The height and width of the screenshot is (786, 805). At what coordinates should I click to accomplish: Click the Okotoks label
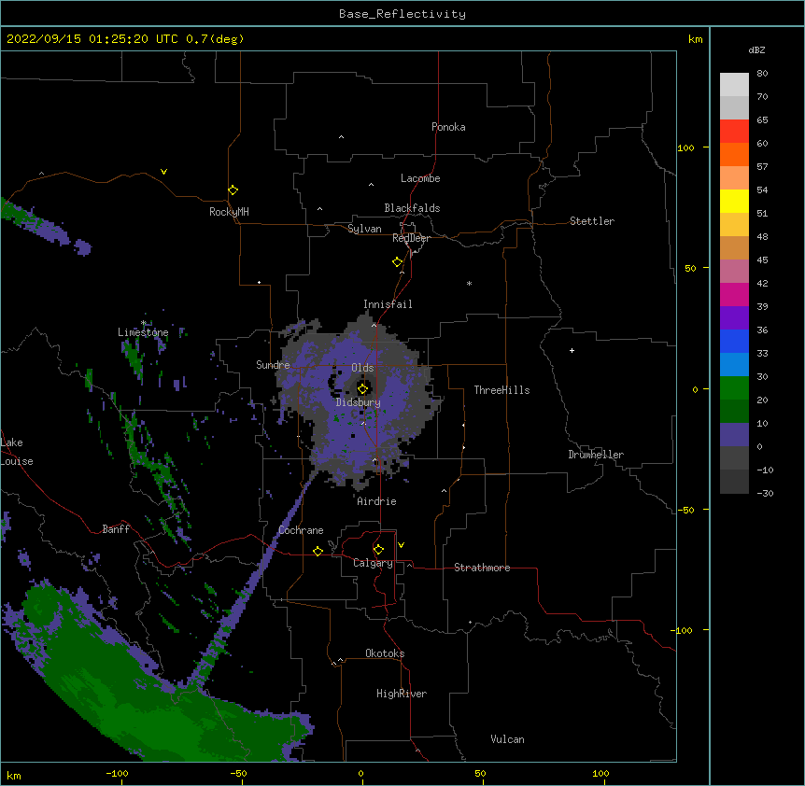click(385, 653)
